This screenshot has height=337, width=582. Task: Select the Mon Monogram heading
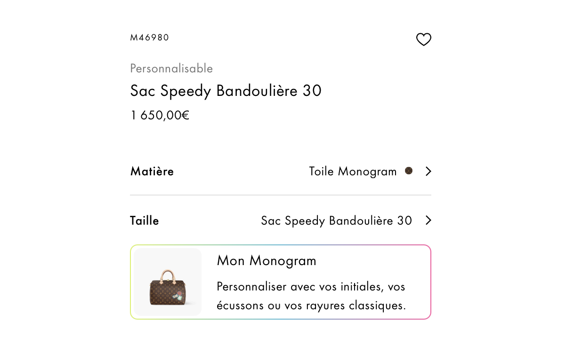(267, 260)
